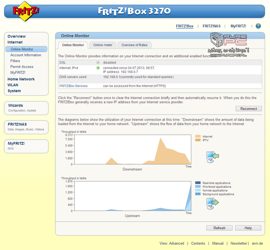Click the FRITZ! logo in header
270x250 pixels.
[x=26, y=11]
